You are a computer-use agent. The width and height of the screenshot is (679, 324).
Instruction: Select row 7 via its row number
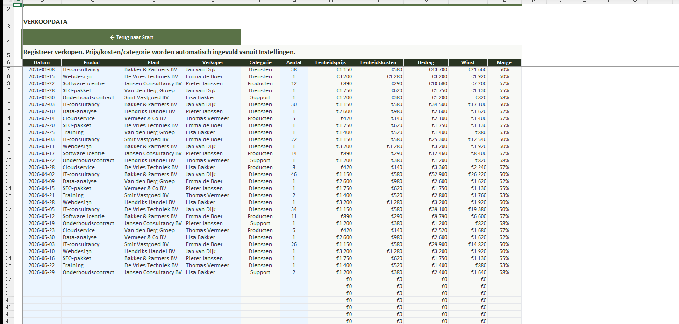pyautogui.click(x=8, y=69)
